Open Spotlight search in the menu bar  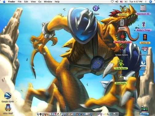[x=150, y=2]
